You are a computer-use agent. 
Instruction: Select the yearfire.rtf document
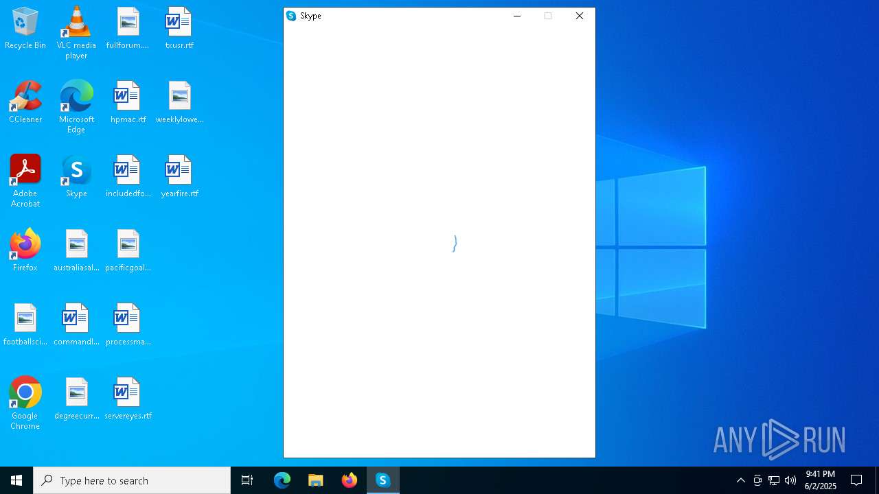click(179, 177)
